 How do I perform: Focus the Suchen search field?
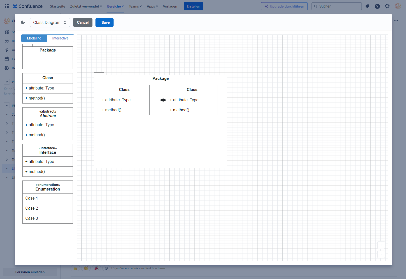click(337, 6)
